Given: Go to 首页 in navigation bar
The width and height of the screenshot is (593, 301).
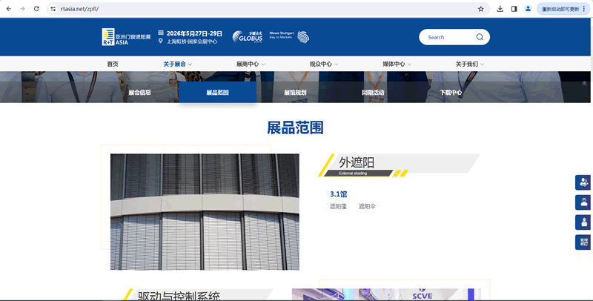Looking at the screenshot, I should 112,64.
